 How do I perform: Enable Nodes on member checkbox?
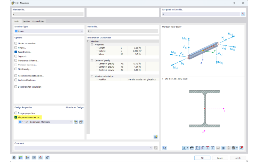[x=16, y=43]
